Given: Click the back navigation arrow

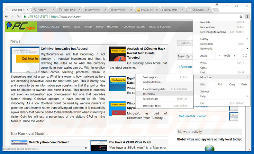Looking at the screenshot, I should coord(6,16).
